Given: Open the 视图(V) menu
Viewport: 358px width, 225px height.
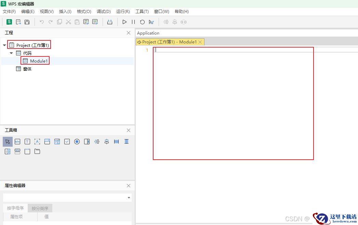Looking at the screenshot, I should coord(47,11).
